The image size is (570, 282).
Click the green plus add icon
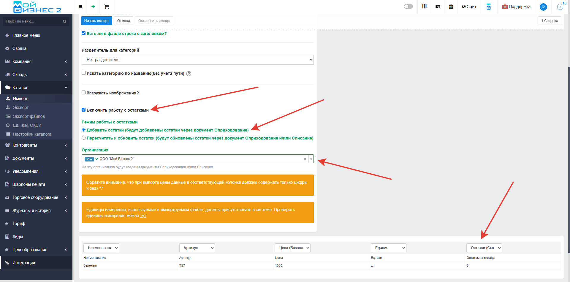click(x=93, y=7)
